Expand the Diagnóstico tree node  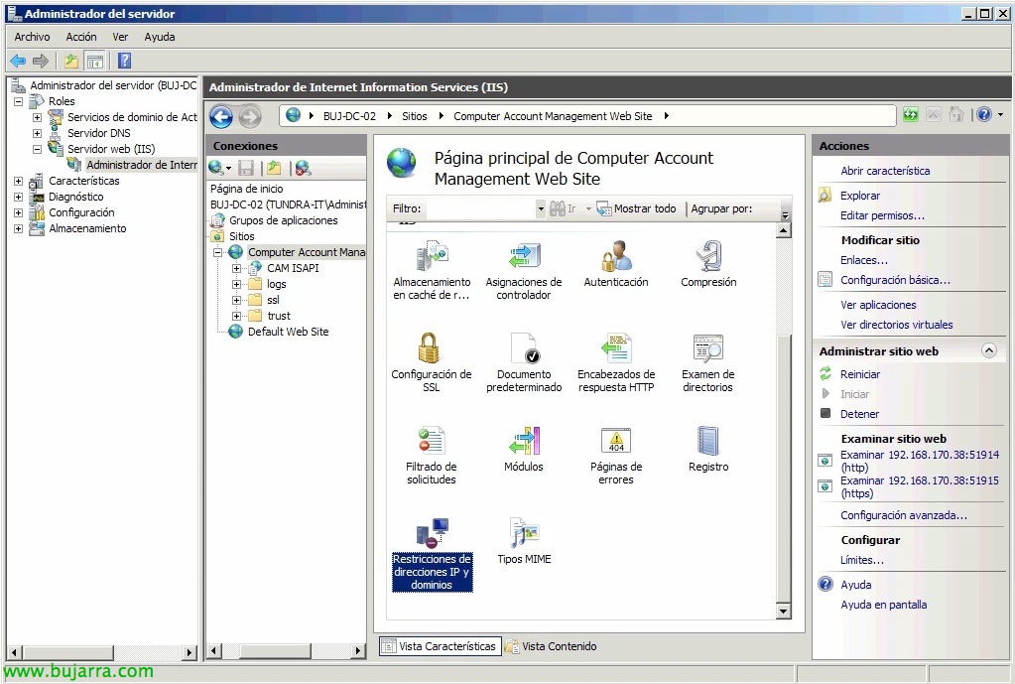click(19, 197)
